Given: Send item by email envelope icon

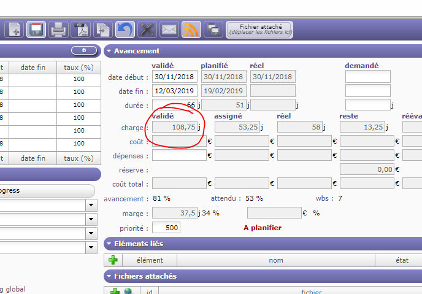Looking at the screenshot, I should click(x=169, y=29).
